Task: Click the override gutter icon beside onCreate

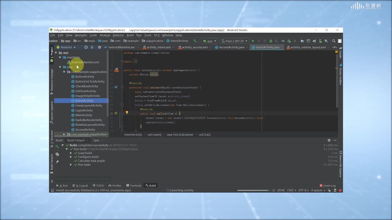Action: pos(116,87)
